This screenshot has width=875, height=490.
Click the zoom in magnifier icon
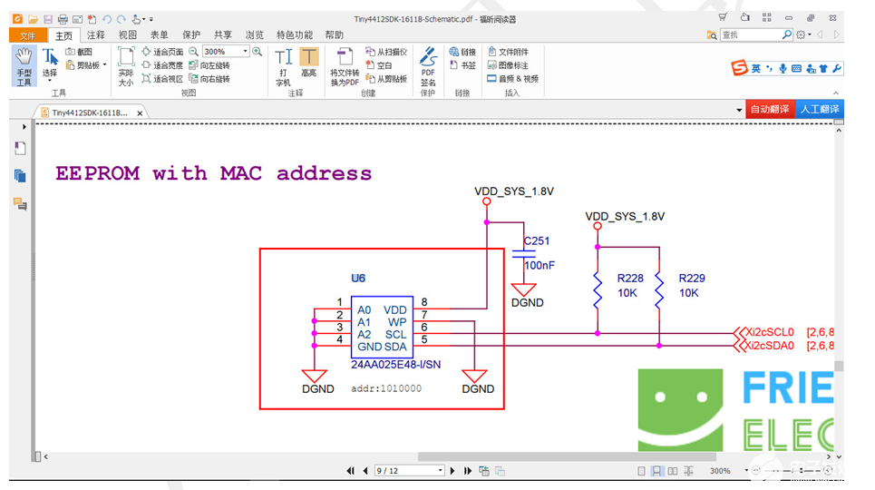(x=258, y=52)
